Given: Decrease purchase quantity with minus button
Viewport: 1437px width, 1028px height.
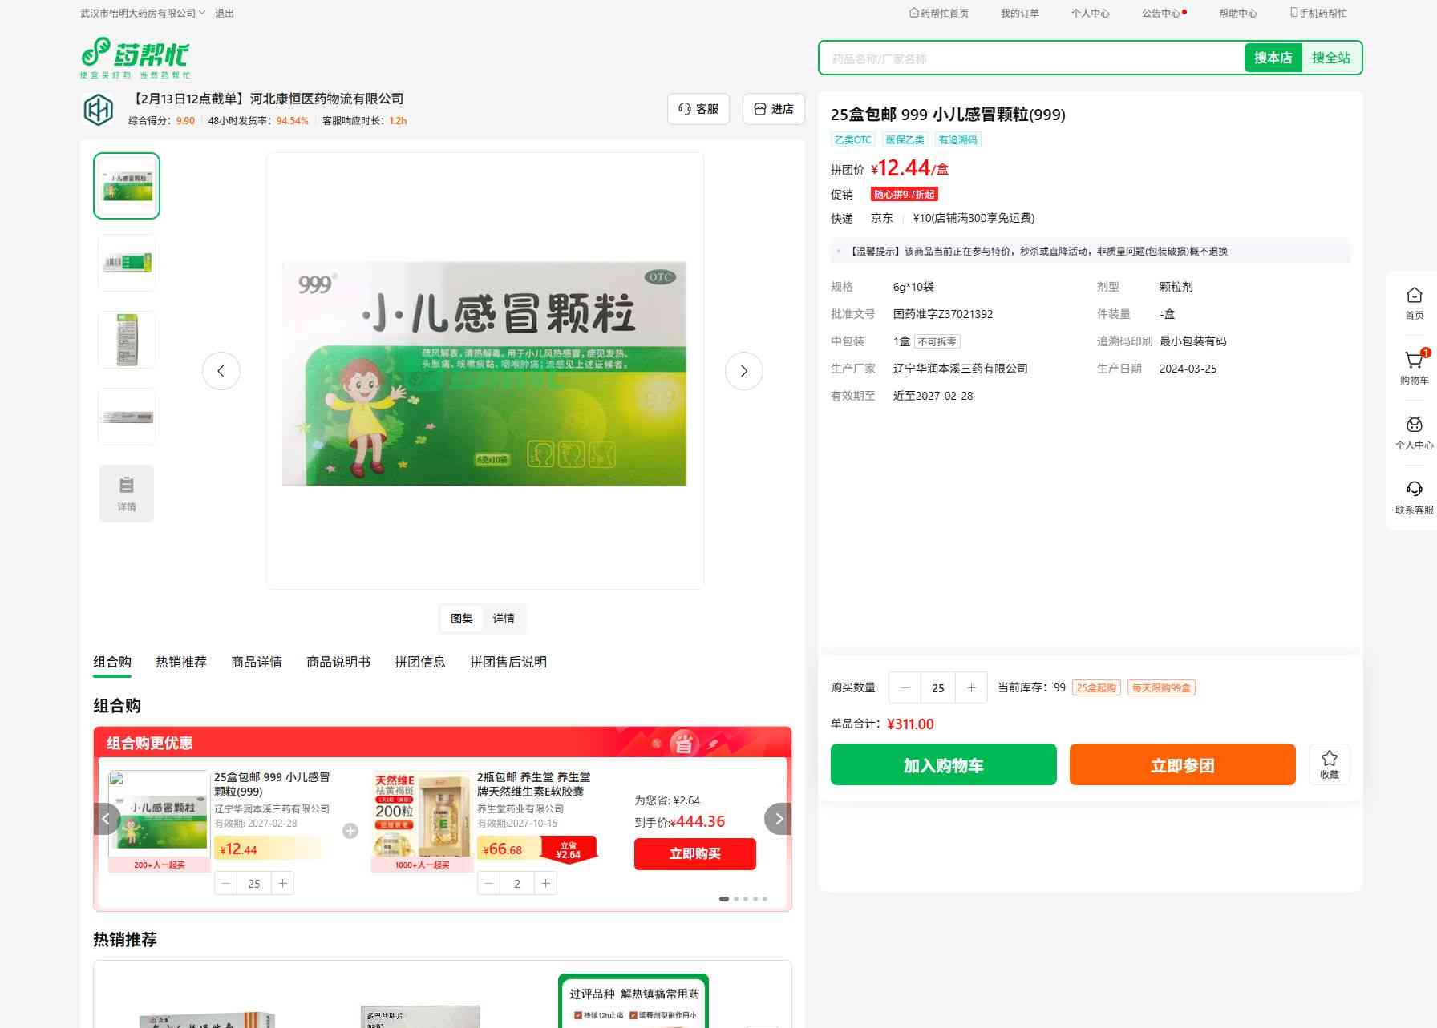Looking at the screenshot, I should [x=905, y=687].
